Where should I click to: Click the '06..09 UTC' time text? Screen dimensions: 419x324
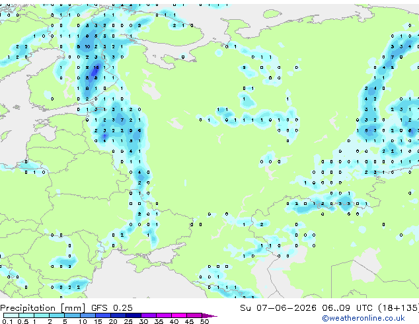[x=347, y=308]
